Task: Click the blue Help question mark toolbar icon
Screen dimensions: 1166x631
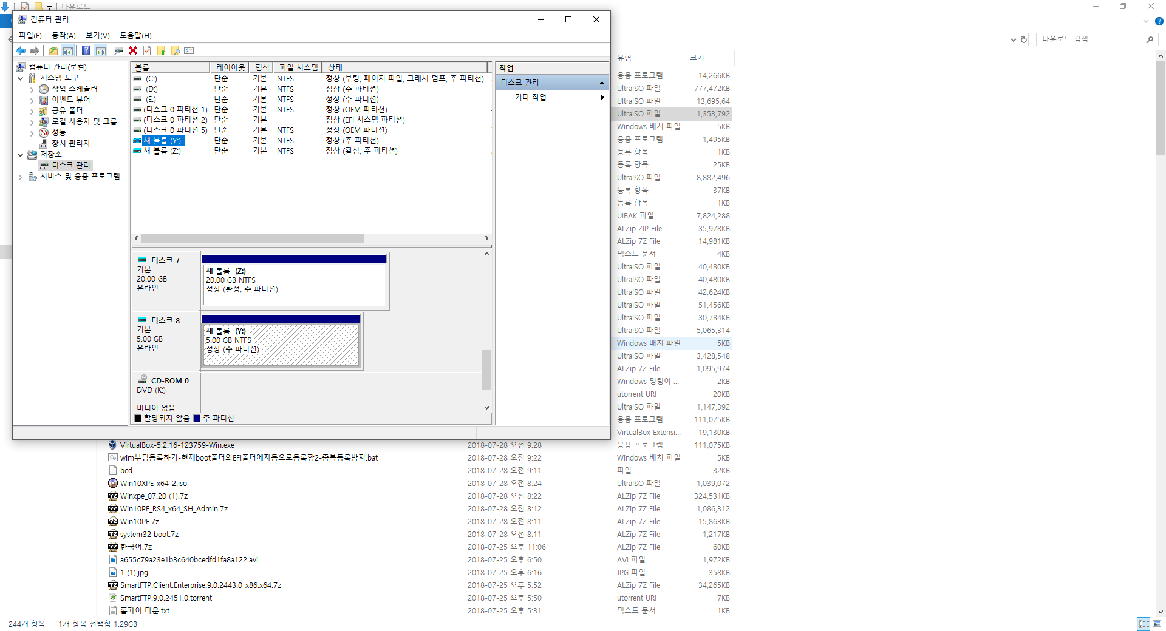Action: click(x=86, y=51)
